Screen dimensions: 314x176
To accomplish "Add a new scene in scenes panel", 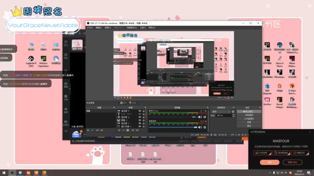I will tap(88, 130).
